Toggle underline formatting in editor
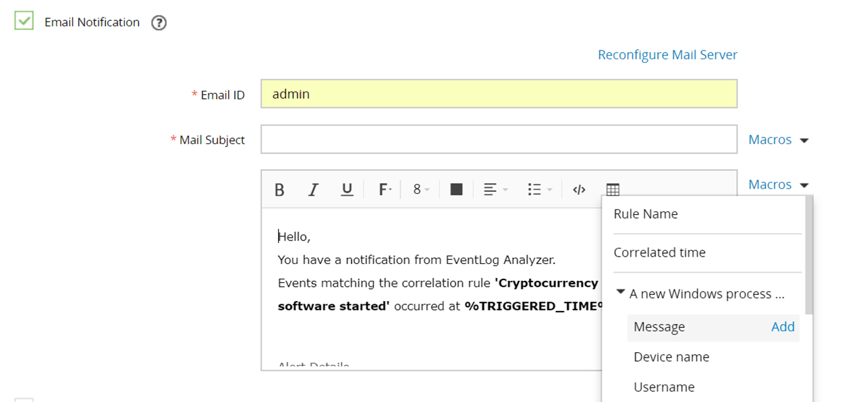The height and width of the screenshot is (402, 865). 347,190
